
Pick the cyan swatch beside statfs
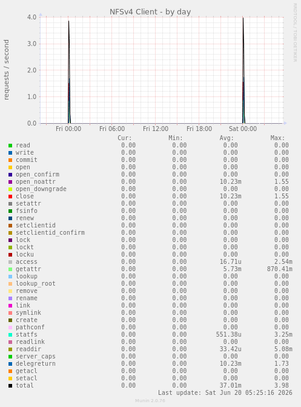[x=10, y=335]
